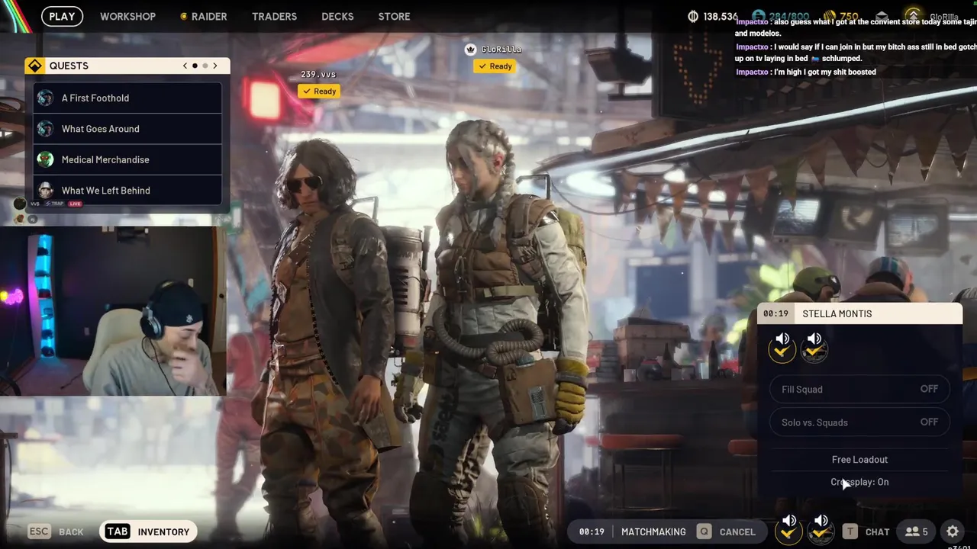Open CHAT
This screenshot has height=549, width=977.
(877, 531)
